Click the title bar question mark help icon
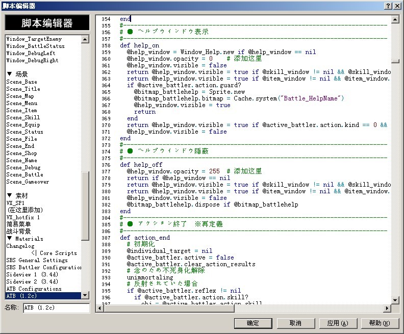This screenshot has height=334, width=404. [x=388, y=6]
